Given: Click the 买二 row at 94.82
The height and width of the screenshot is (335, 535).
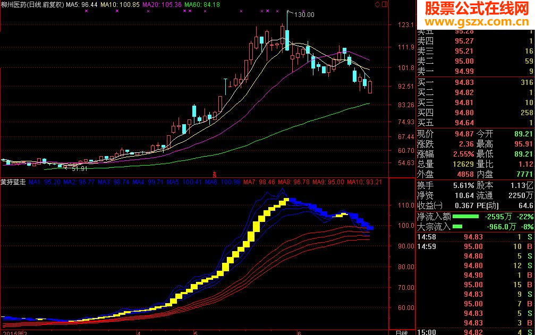Looking at the screenshot, I should coord(475,93).
